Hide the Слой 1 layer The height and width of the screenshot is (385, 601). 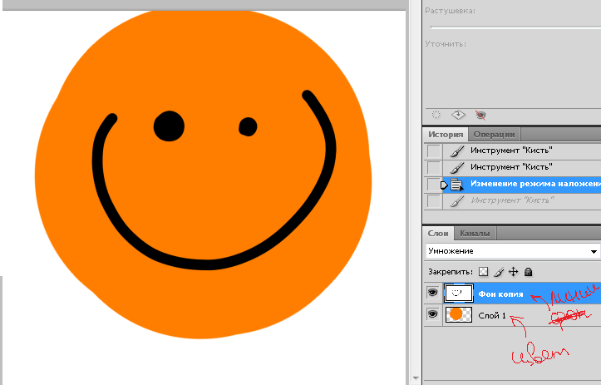(432, 314)
